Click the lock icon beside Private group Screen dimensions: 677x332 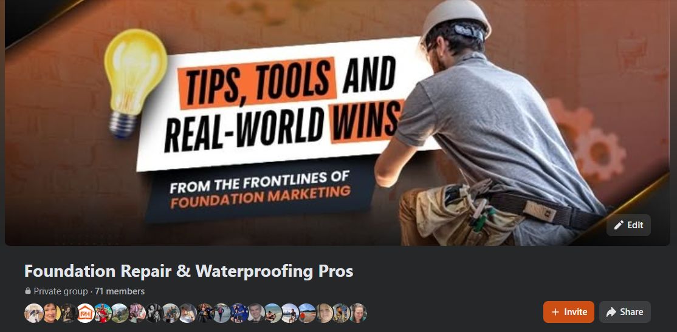click(x=28, y=291)
